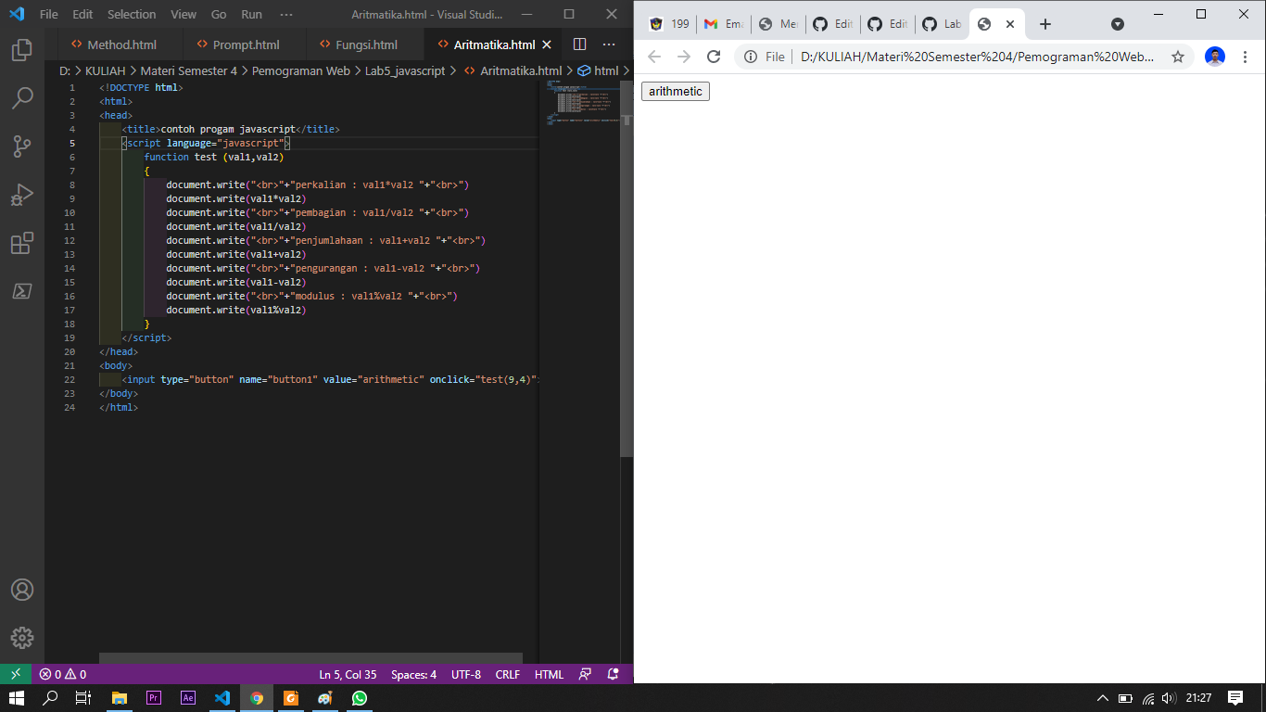Open the Accounts icon in the sidebar
Viewport: 1266px width, 712px height.
21,590
